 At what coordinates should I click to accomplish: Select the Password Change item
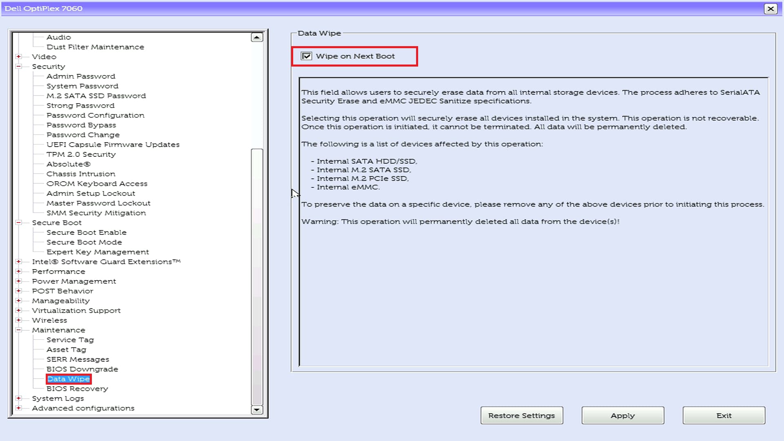pos(83,135)
